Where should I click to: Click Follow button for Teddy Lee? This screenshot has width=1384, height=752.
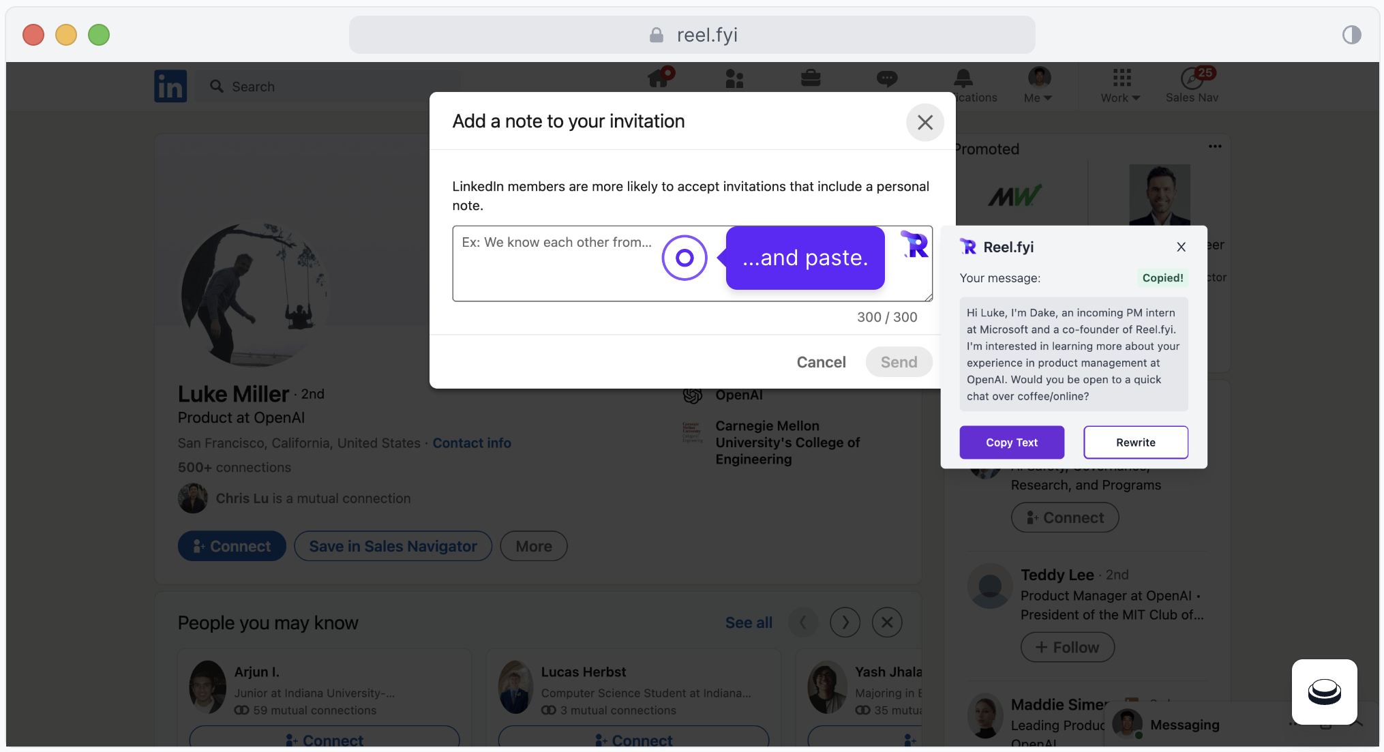[x=1068, y=647]
